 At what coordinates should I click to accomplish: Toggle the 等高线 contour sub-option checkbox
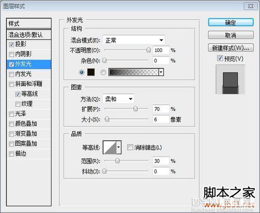[x=18, y=94]
